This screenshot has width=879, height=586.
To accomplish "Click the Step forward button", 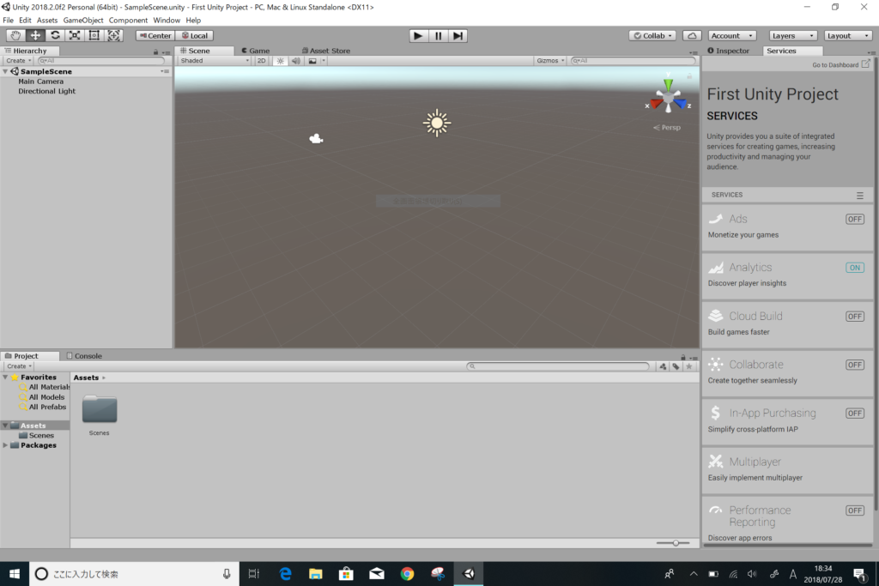I will click(x=458, y=35).
